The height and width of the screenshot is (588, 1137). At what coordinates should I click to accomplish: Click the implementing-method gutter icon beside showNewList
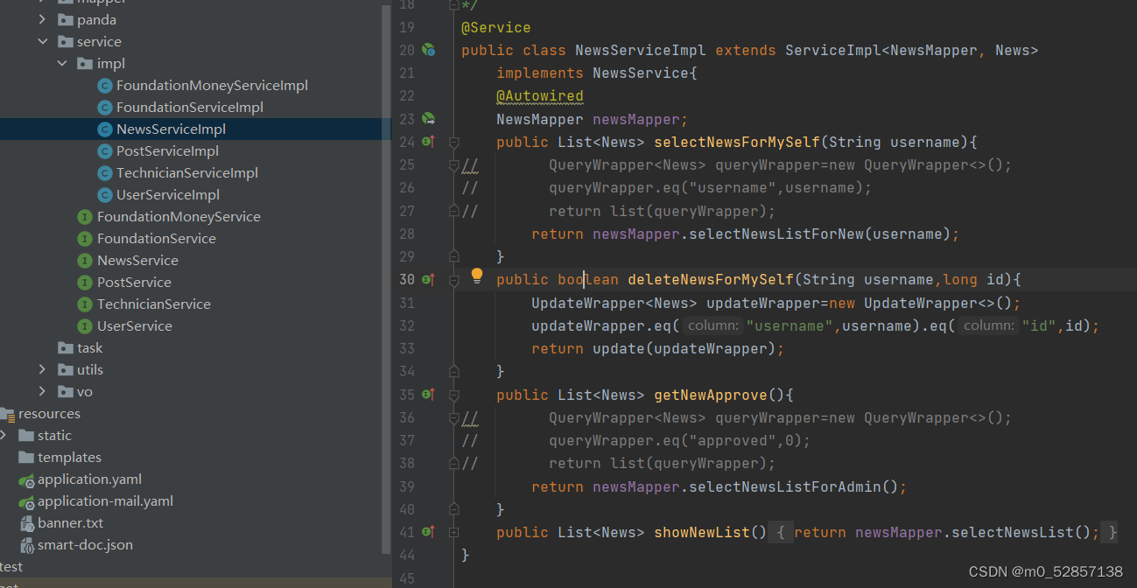tap(428, 531)
